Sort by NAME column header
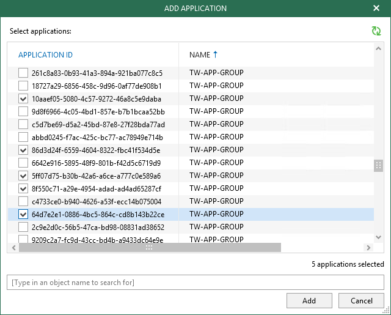The height and width of the screenshot is (315, 391). click(200, 54)
